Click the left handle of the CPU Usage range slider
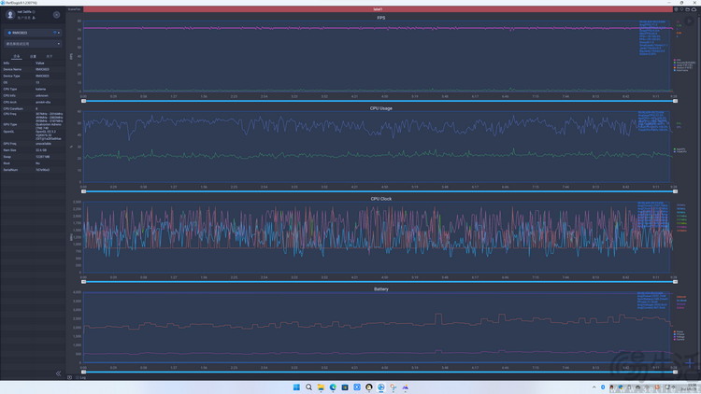Viewport: 701px width, 394px height. pyautogui.click(x=83, y=191)
